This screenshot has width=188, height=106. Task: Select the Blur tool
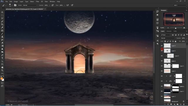click(x=2, y=49)
